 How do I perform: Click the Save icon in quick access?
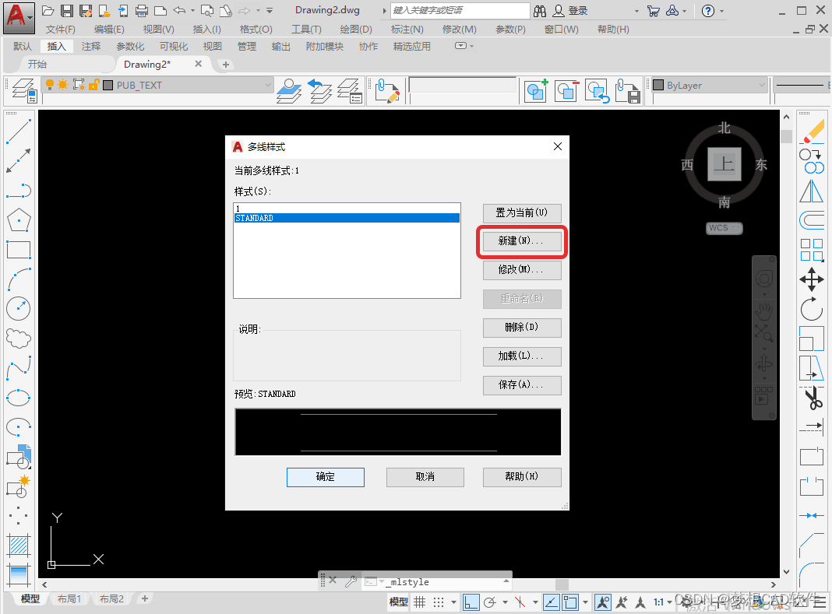[x=67, y=11]
